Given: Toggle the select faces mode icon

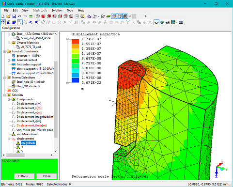Looking at the screenshot, I should 3,22.
